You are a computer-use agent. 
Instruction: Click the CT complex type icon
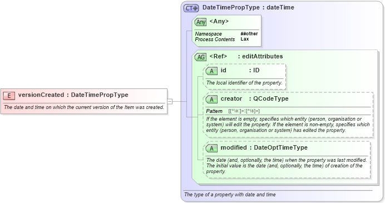tap(191, 8)
